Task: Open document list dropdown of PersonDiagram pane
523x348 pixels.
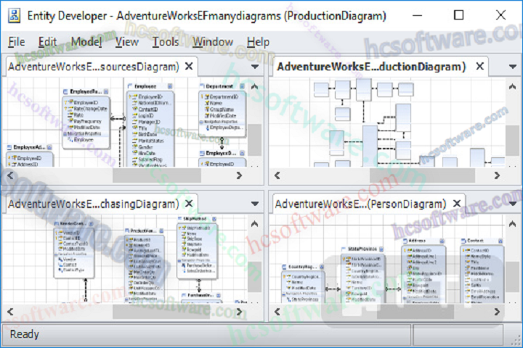Action: click(513, 204)
